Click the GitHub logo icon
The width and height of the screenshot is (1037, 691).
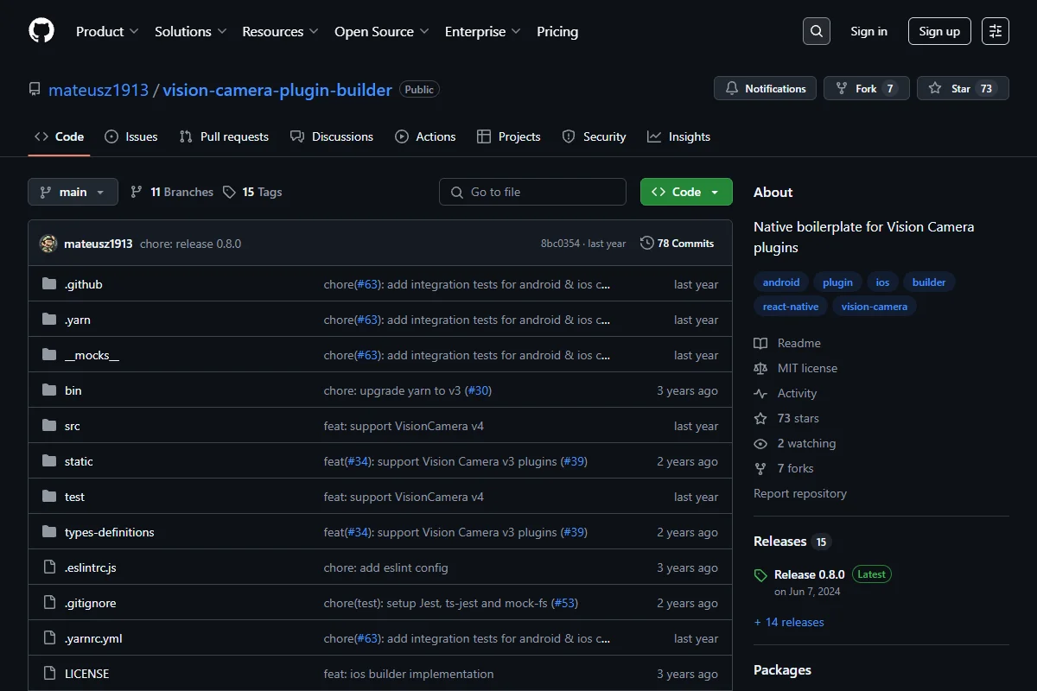click(41, 31)
